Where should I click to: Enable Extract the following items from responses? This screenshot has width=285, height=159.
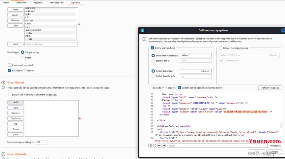(x=10, y=95)
